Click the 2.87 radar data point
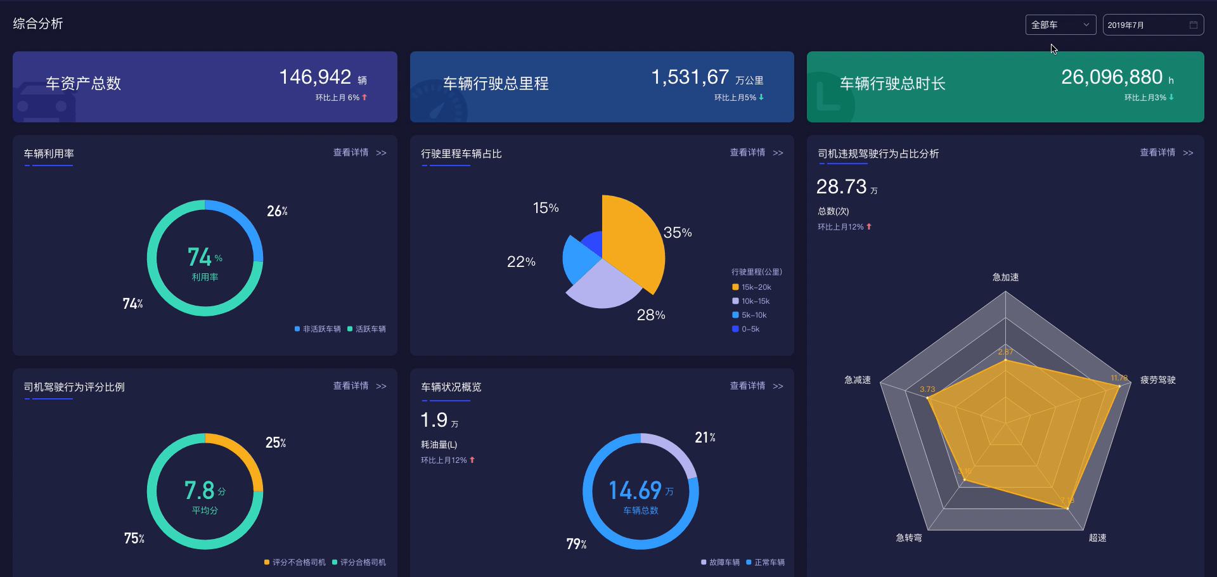 1005,360
